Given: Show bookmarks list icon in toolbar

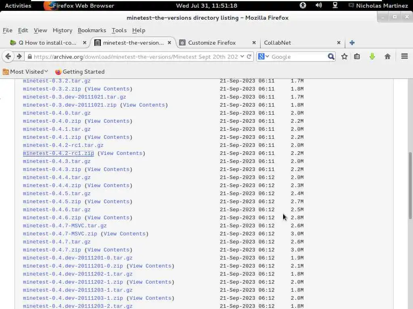Looking at the screenshot, I should coord(357,56).
